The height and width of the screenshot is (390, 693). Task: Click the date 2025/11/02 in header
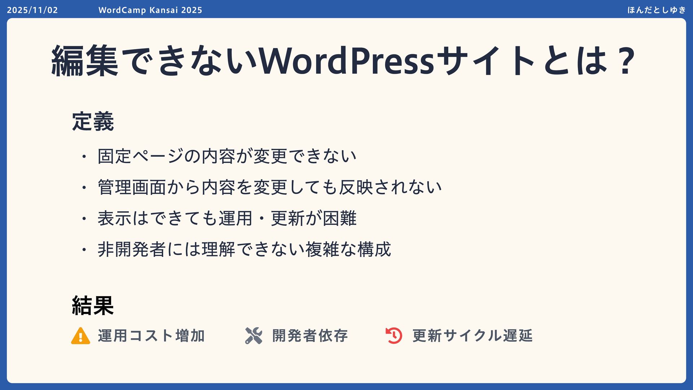(32, 10)
